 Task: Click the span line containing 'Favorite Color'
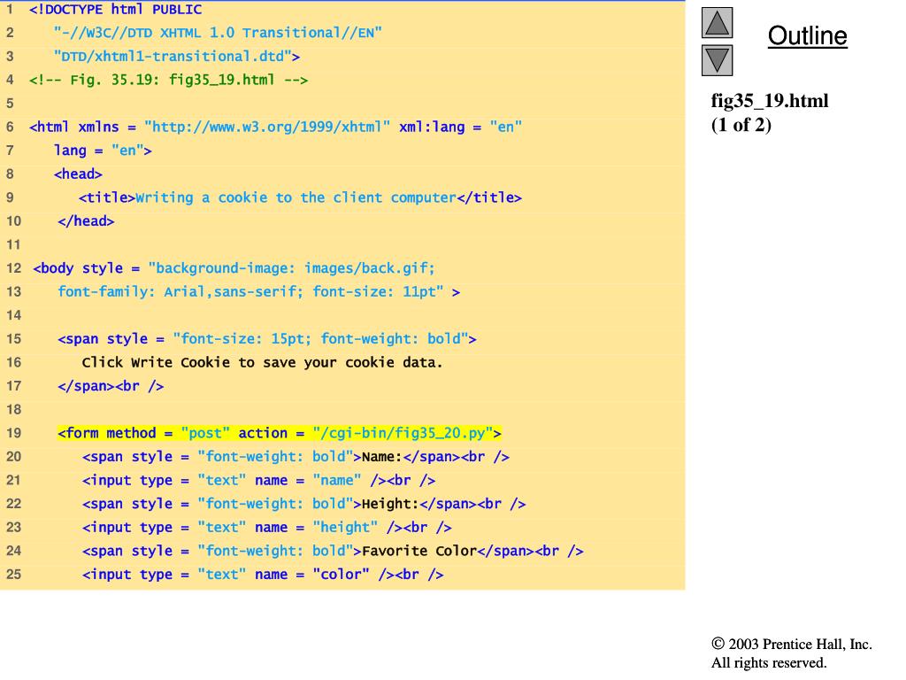333,551
